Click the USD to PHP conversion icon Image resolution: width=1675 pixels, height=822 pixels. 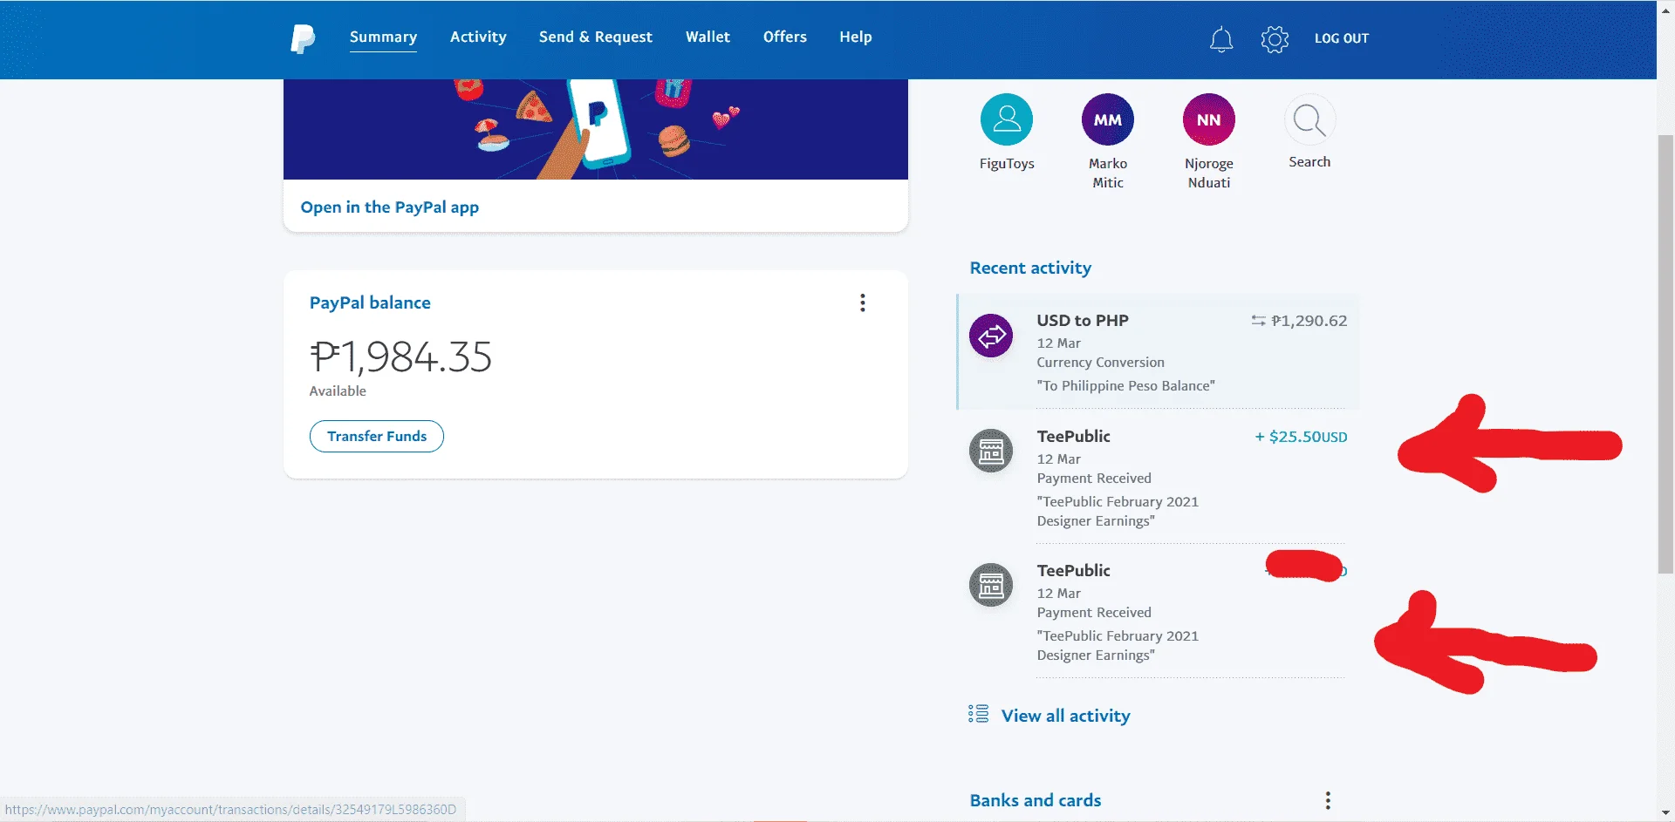pos(991,336)
